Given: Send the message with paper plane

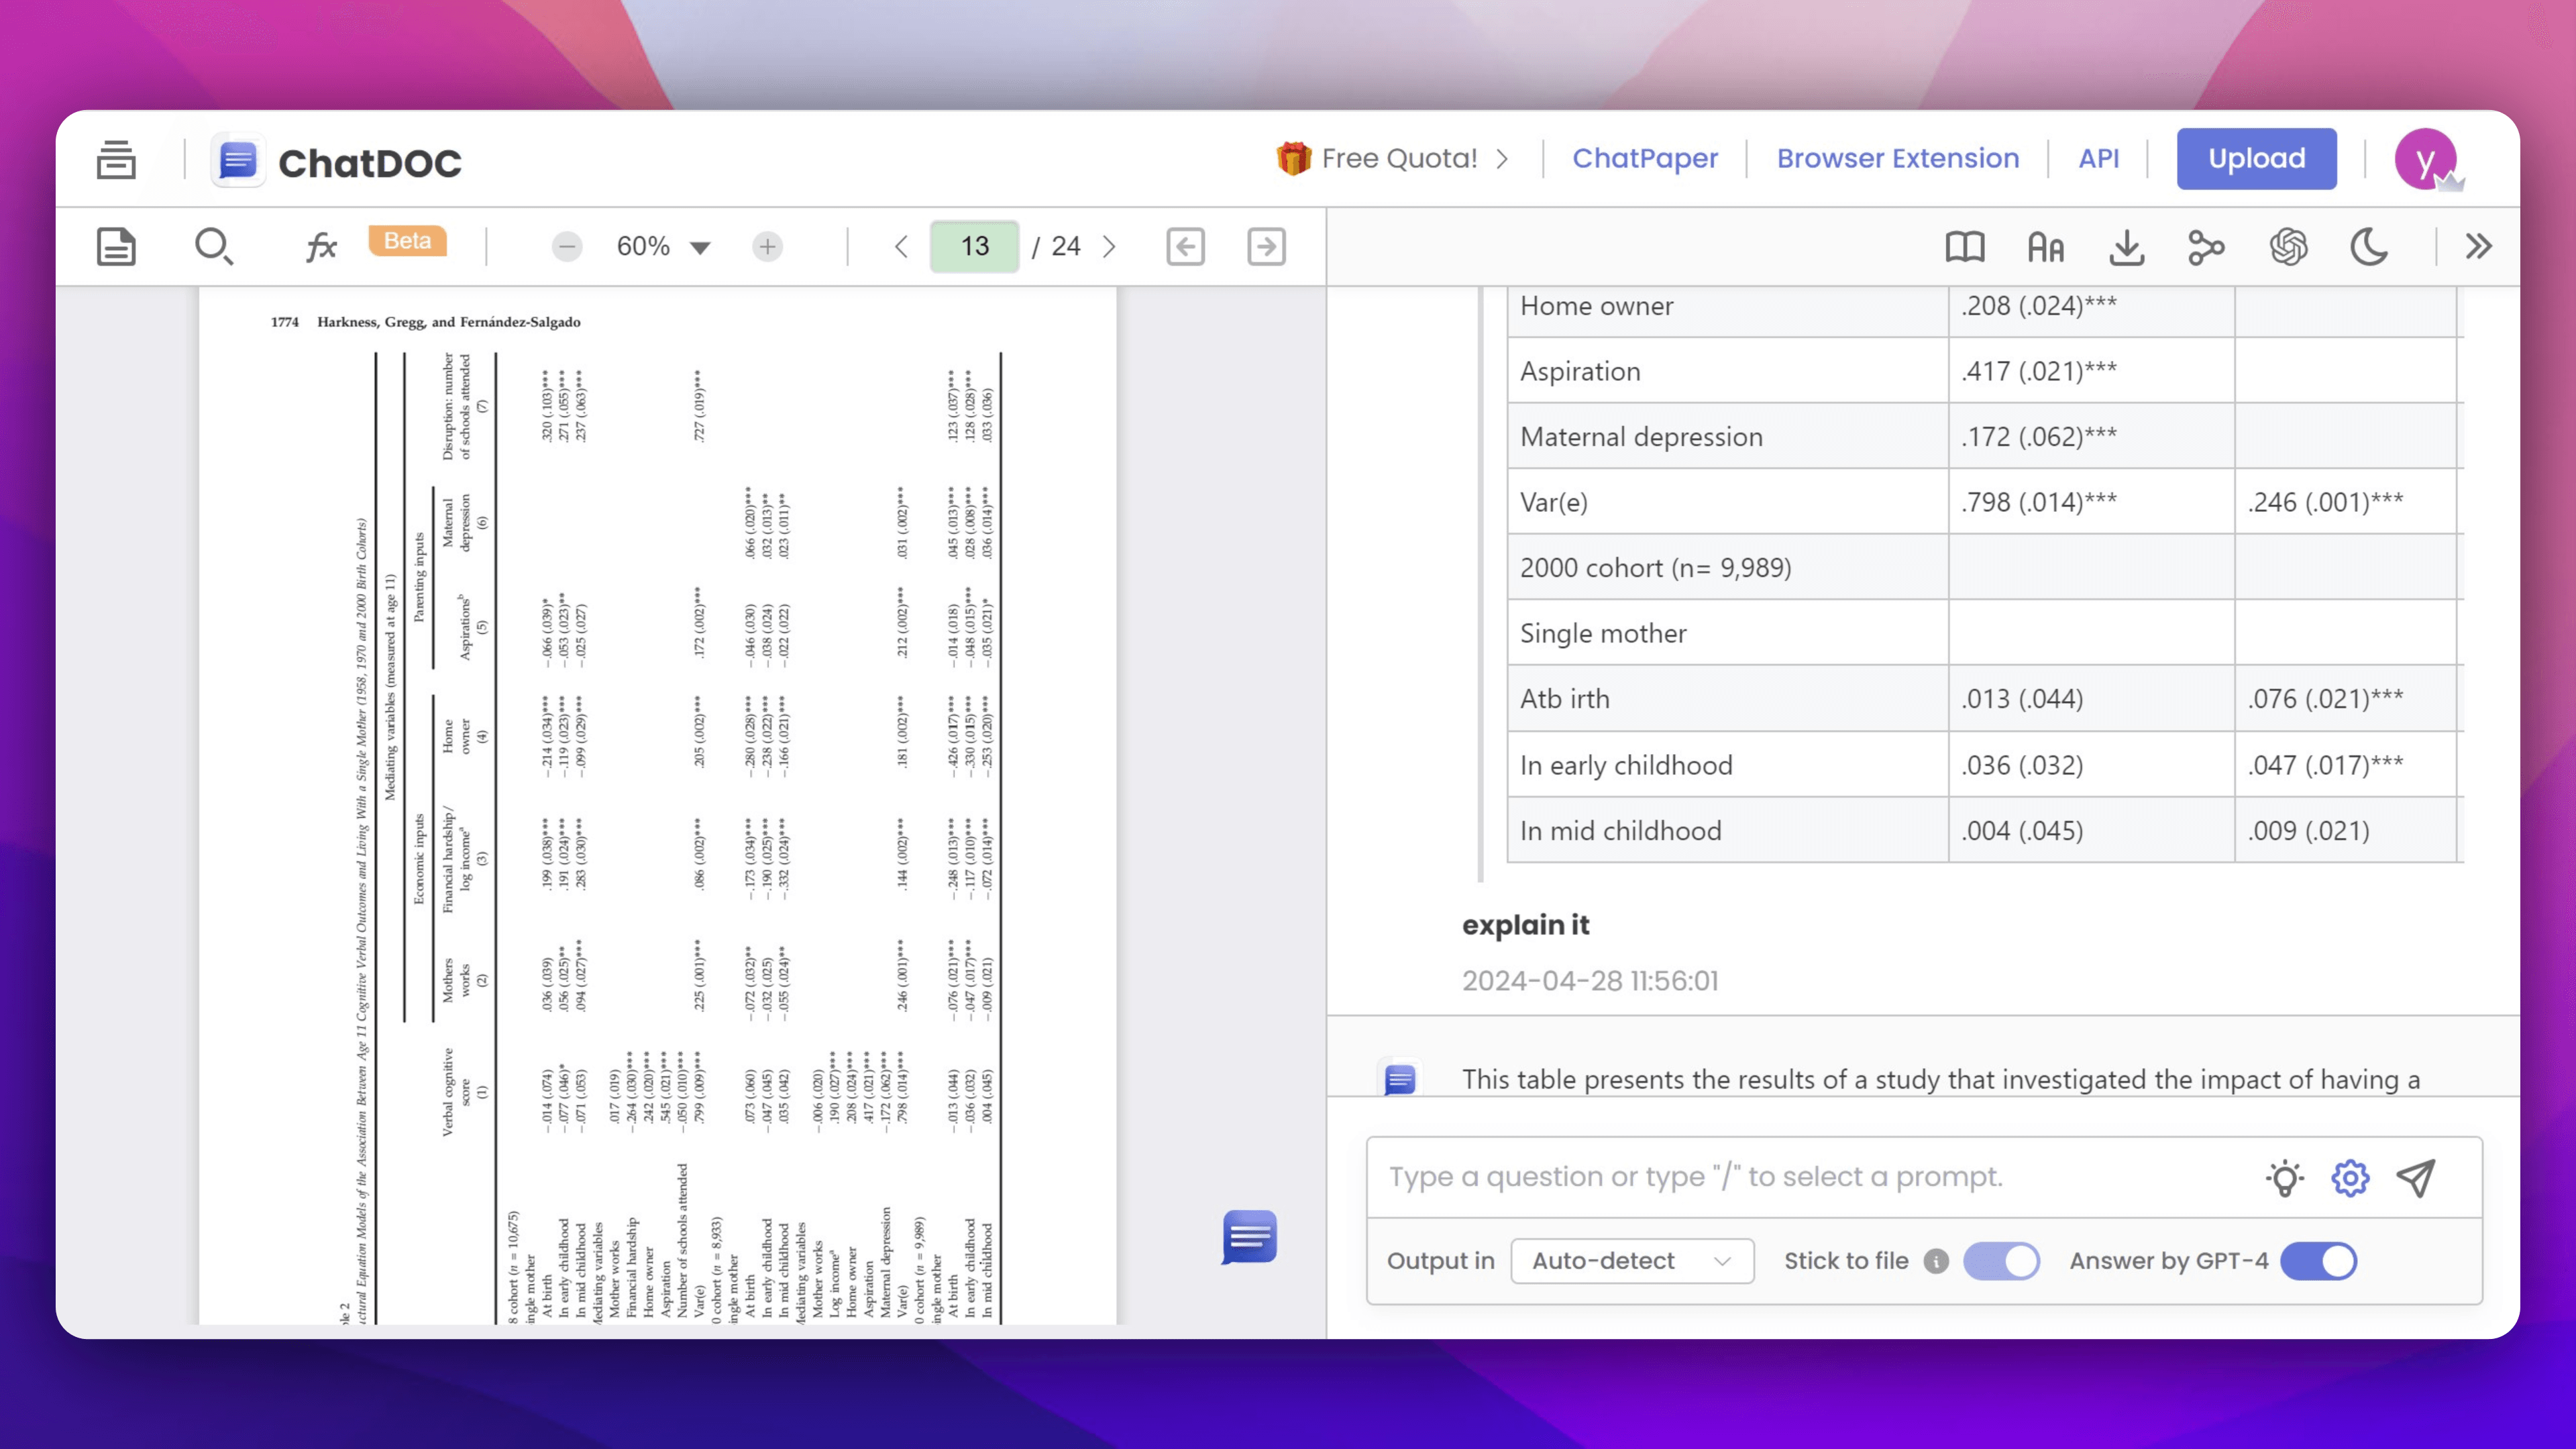Looking at the screenshot, I should [x=2416, y=1178].
